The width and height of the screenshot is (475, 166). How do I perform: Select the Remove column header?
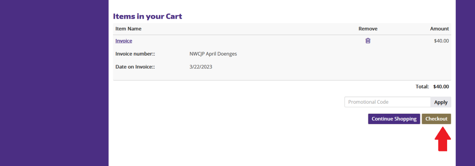(368, 29)
